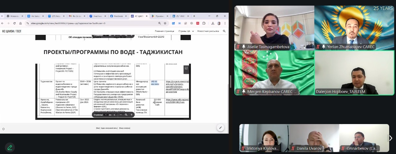Click the Google Sites edit pencil button
396x154 pixels.
221,127
